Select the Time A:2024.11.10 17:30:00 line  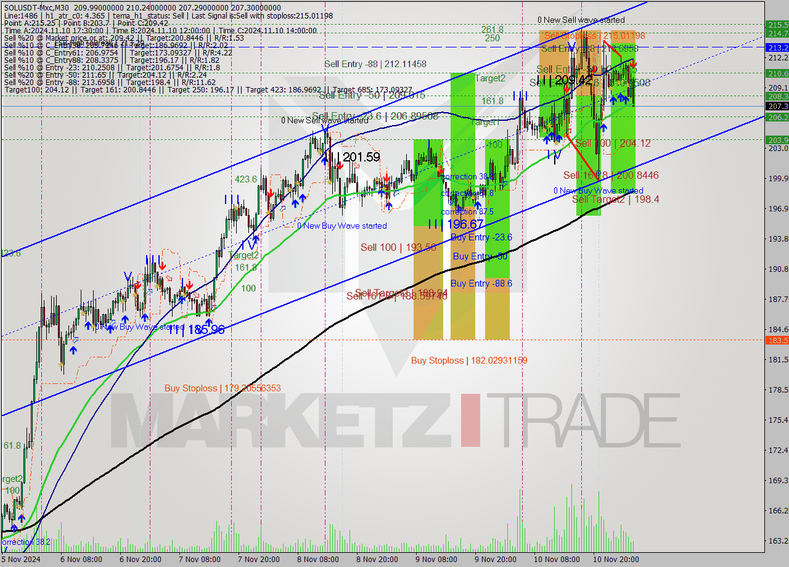tap(160, 30)
